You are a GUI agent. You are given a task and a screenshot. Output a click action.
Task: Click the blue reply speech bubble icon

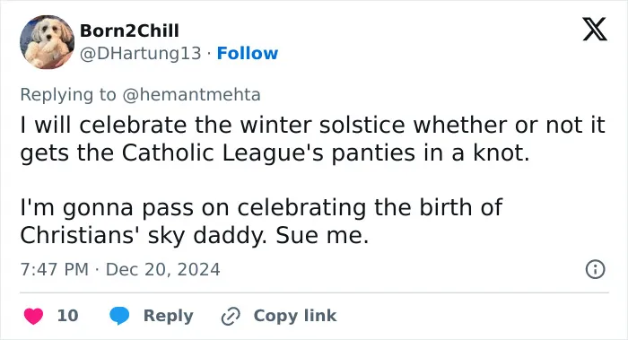(119, 316)
